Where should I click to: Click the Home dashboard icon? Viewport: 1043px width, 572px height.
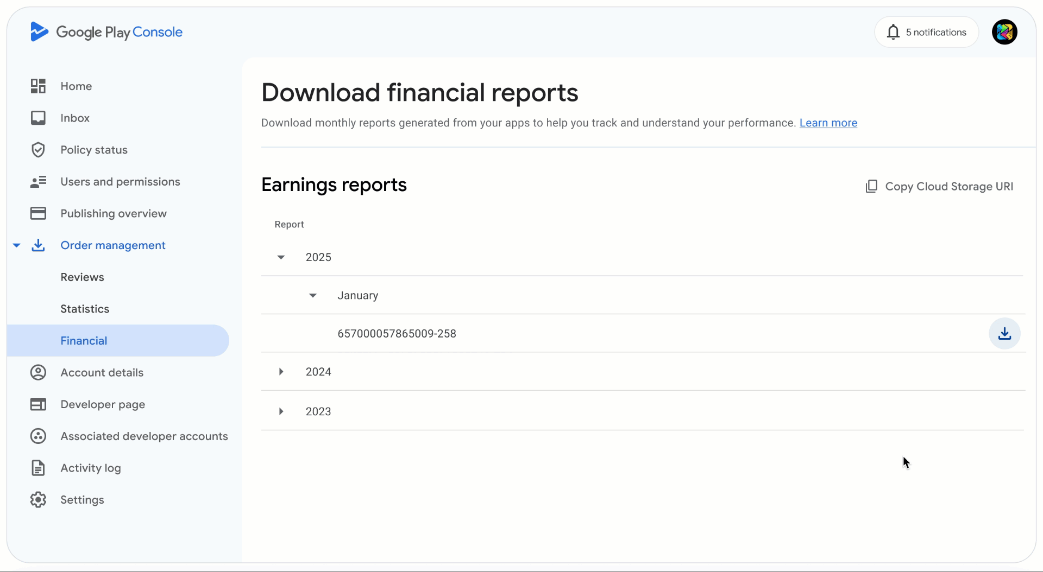click(x=38, y=86)
